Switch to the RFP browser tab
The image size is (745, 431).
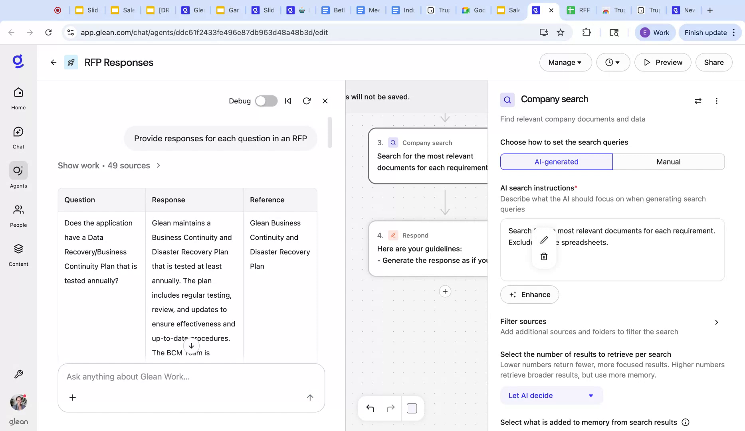point(580,10)
